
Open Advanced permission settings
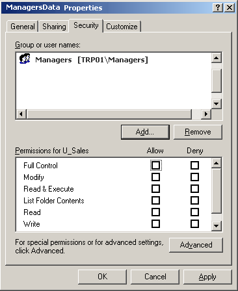tap(196, 245)
